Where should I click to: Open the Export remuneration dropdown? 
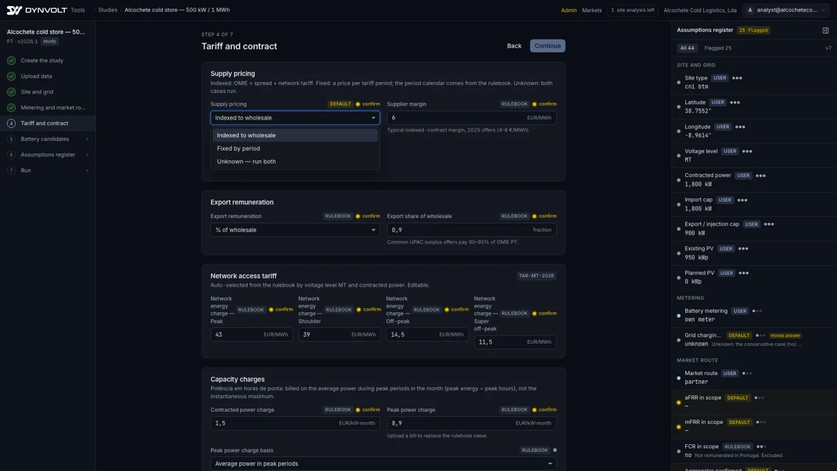pos(295,230)
